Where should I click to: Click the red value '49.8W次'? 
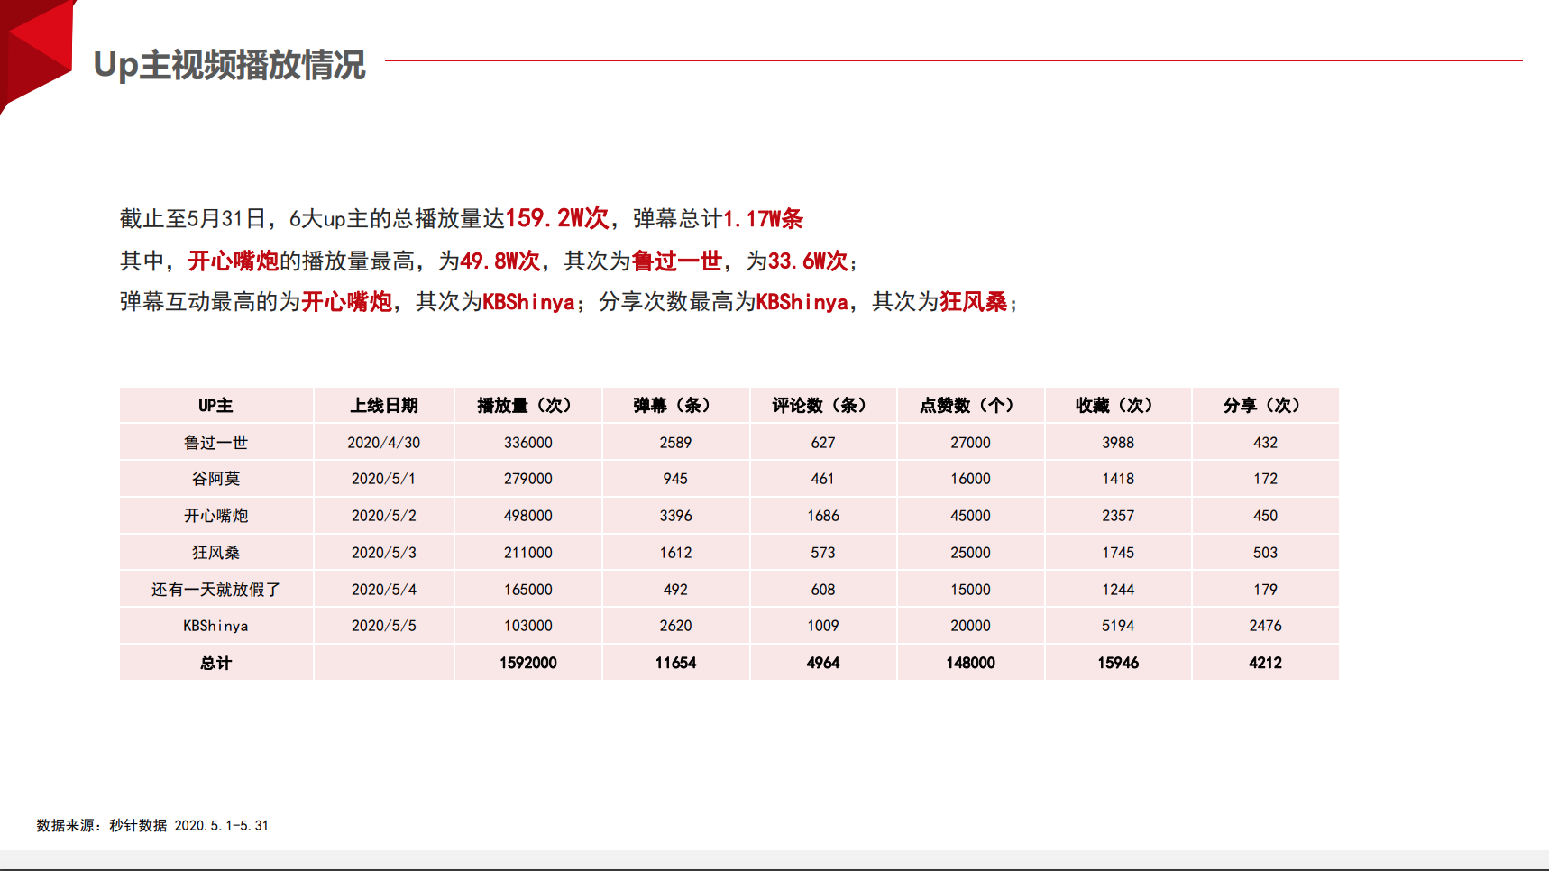(x=500, y=261)
